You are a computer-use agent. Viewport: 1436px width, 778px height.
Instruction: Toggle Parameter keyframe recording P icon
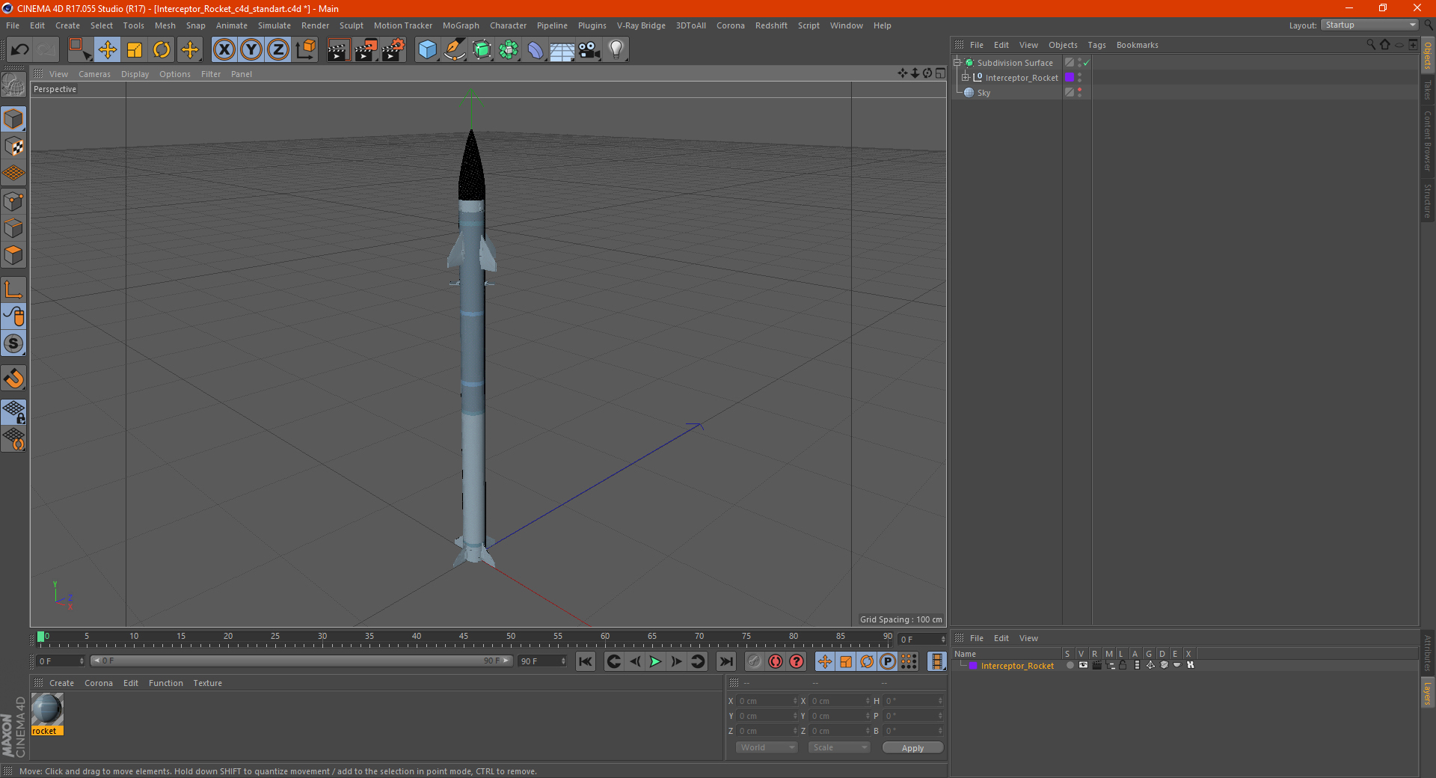(888, 661)
